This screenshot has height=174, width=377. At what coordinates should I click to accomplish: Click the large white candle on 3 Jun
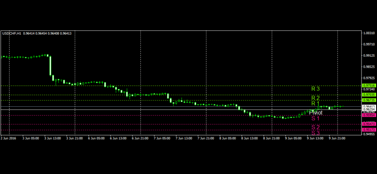click(x=51, y=66)
